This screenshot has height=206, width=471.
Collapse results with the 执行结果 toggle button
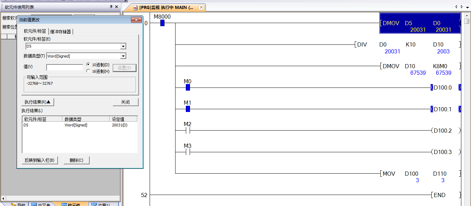point(38,102)
